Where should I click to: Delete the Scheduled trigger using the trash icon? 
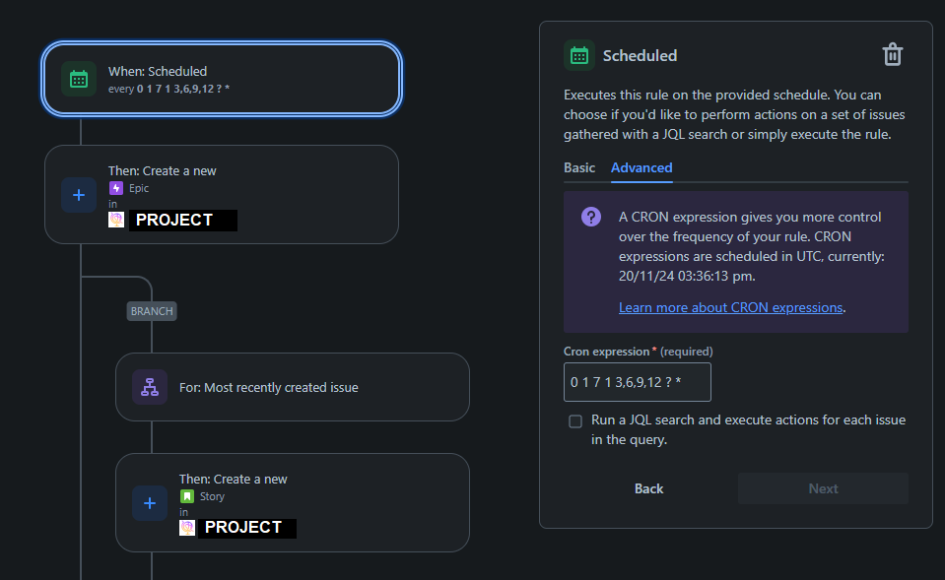point(892,55)
